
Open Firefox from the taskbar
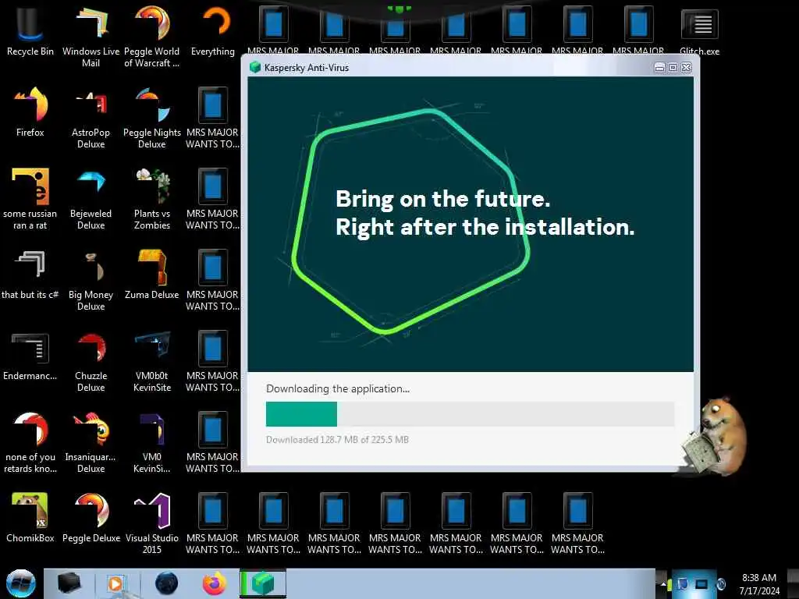[x=215, y=583]
